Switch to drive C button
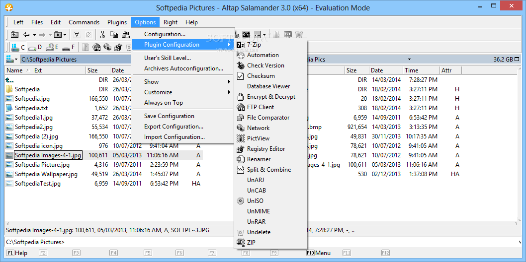Image resolution: width=526 pixels, height=262 pixels. point(18,47)
